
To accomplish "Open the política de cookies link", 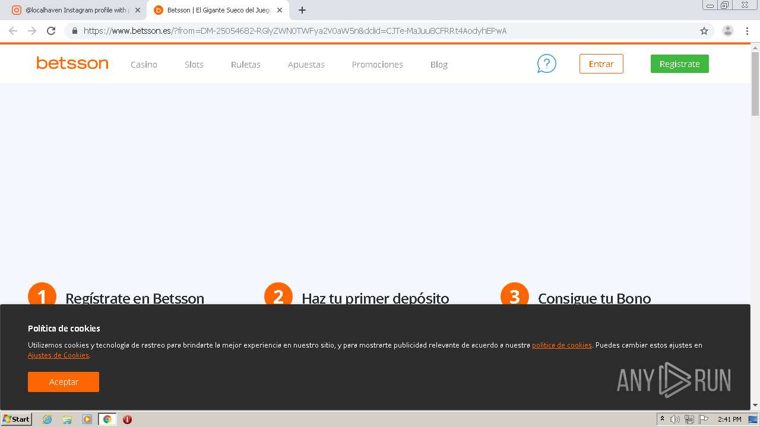I will pyautogui.click(x=562, y=345).
